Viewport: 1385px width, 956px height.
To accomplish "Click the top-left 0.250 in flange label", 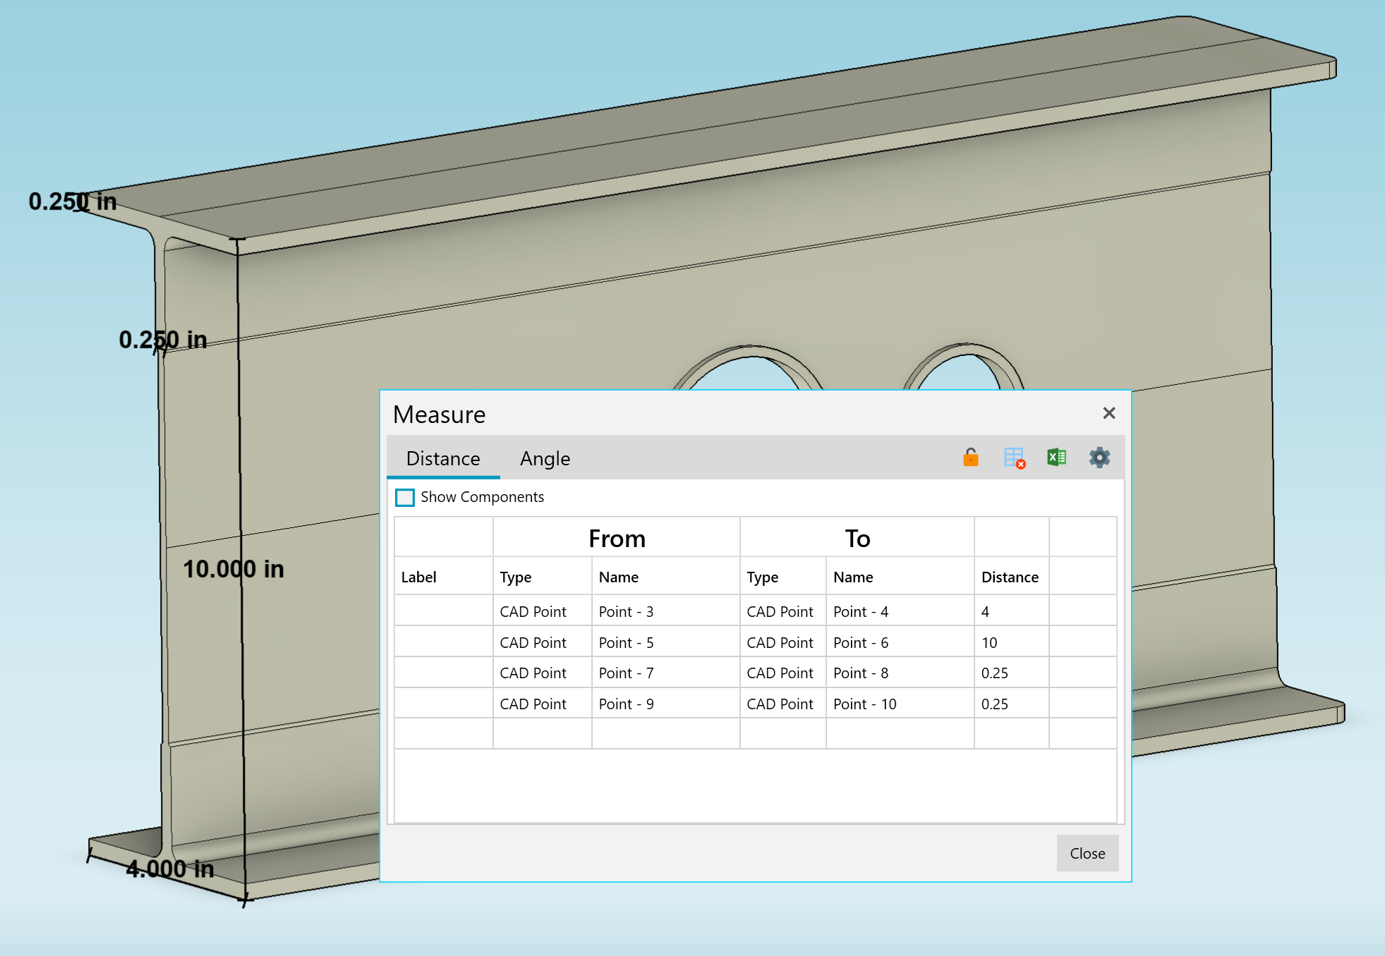I will [x=73, y=202].
